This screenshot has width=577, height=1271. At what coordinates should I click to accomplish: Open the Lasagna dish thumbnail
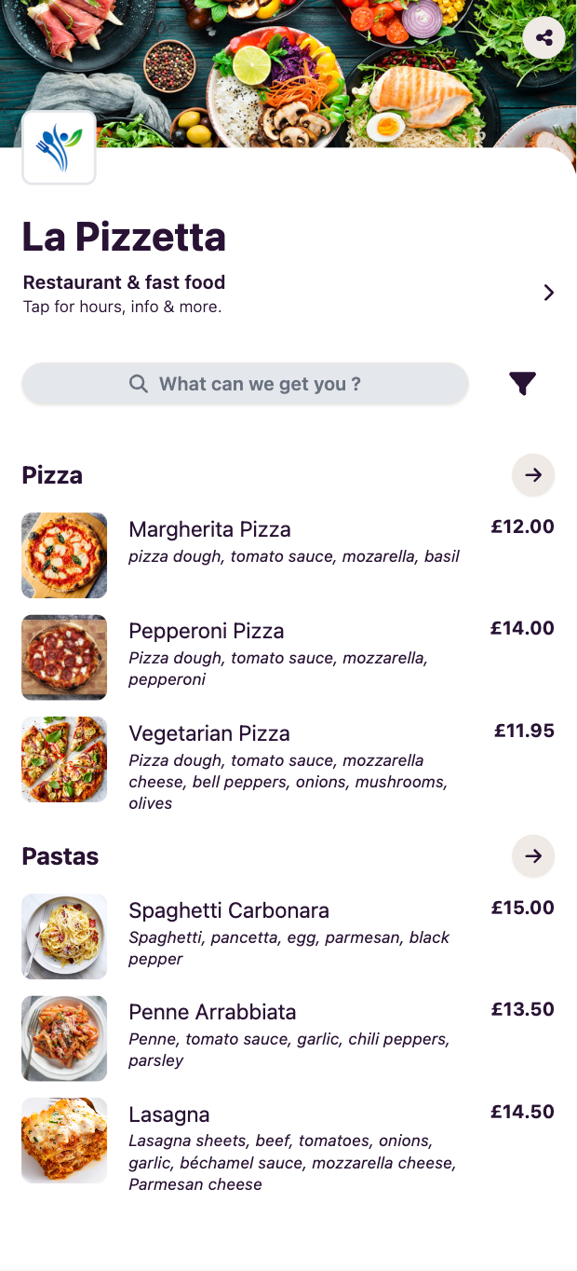pyautogui.click(x=64, y=1141)
